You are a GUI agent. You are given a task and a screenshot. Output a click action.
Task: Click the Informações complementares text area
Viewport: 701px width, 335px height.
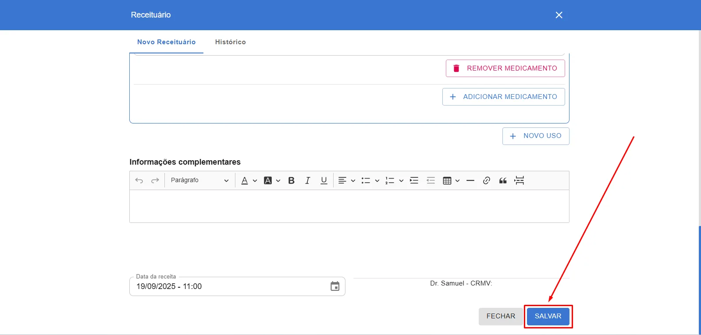349,206
